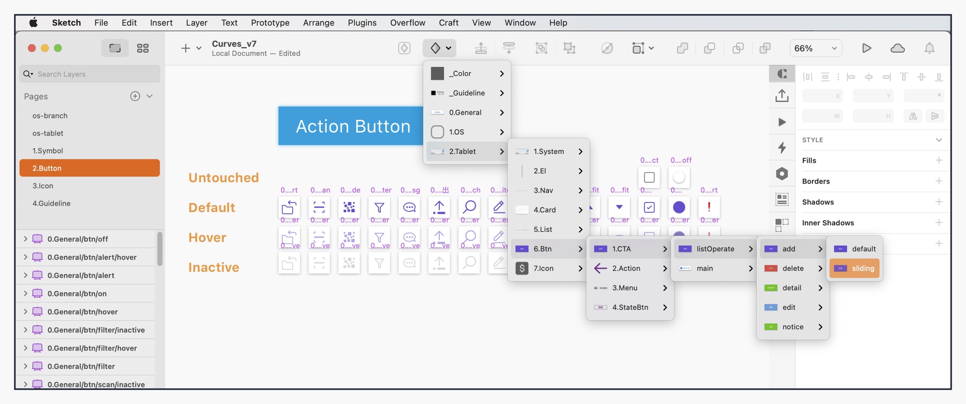The image size is (966, 404).
Task: Open the 66% zoom level dropdown
Action: (x=815, y=48)
